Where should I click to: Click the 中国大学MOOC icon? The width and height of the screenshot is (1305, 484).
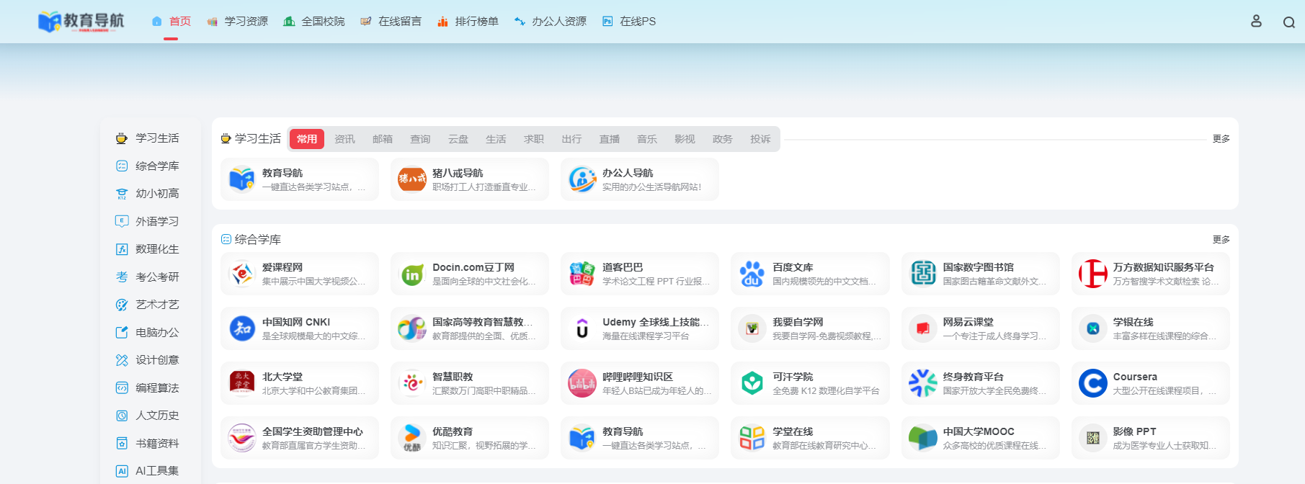coord(923,438)
